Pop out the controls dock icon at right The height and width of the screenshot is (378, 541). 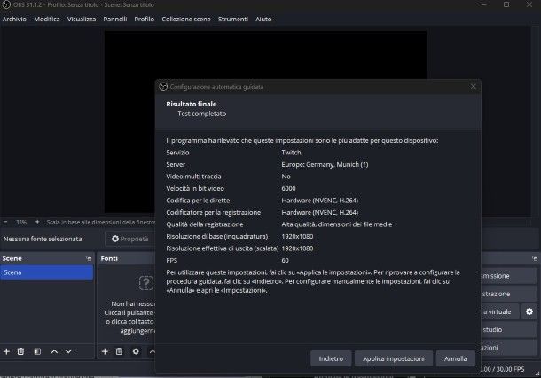click(535, 258)
